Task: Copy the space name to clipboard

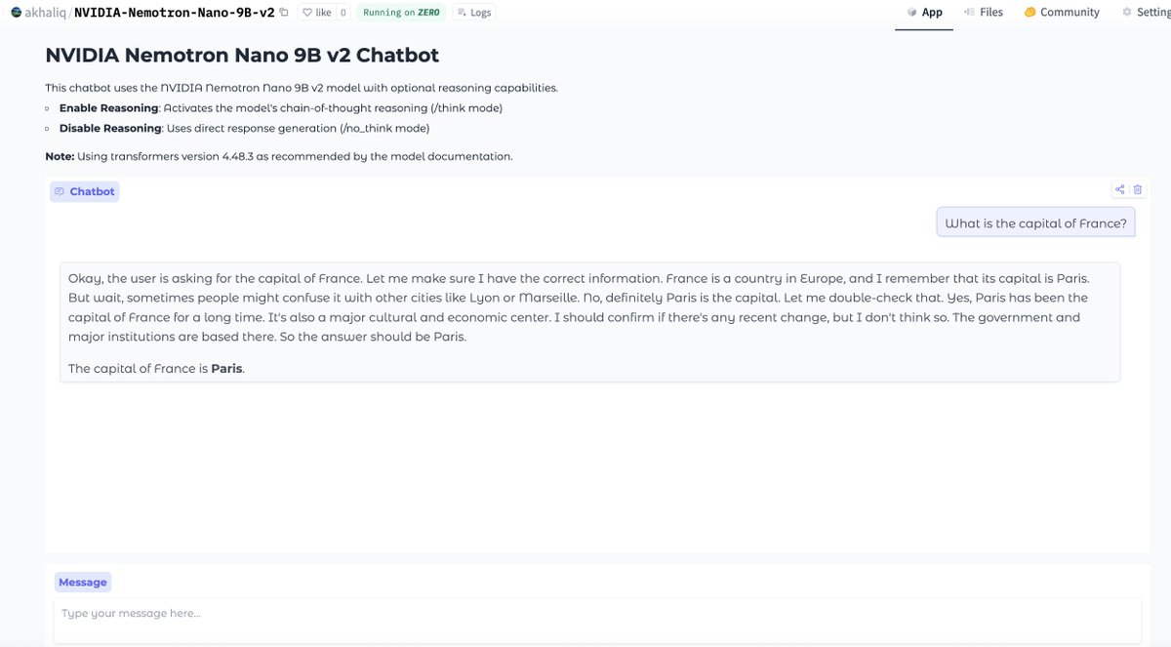Action: (x=284, y=13)
